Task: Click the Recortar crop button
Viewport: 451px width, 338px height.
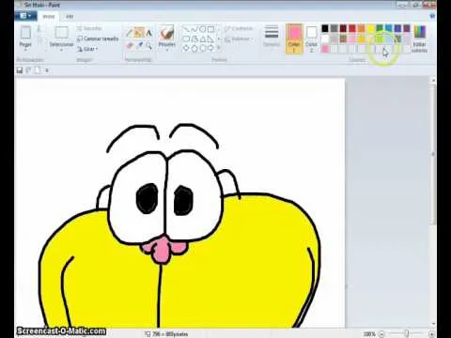Action: pyautogui.click(x=89, y=28)
